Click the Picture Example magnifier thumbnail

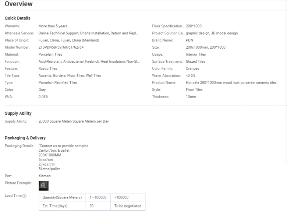(x=43, y=185)
